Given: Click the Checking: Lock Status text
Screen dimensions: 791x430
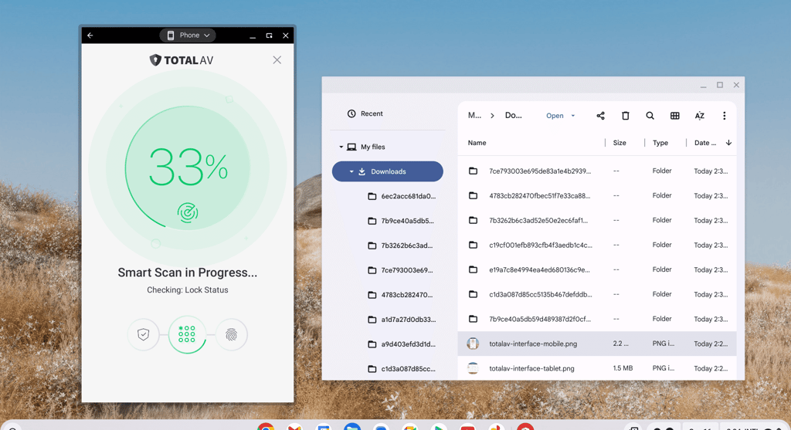Looking at the screenshot, I should pyautogui.click(x=188, y=289).
